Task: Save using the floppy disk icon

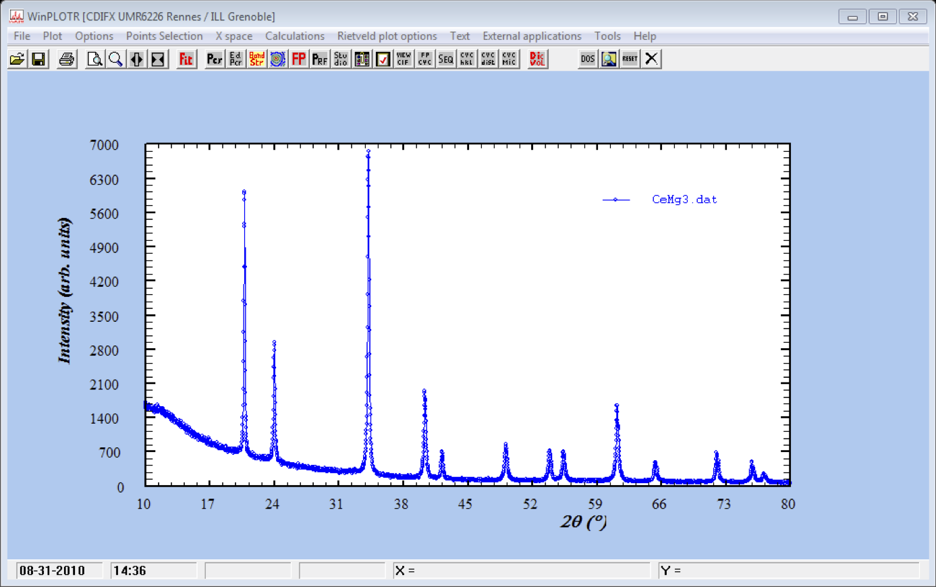Action: [38, 59]
